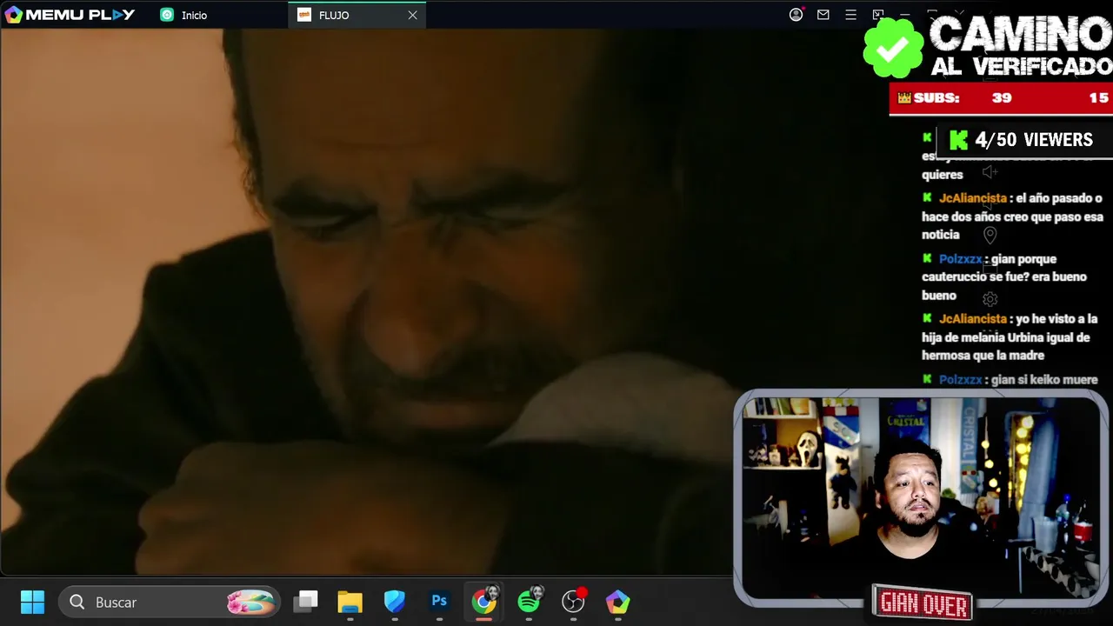Open the MEmu sidebar settings gear

990,300
